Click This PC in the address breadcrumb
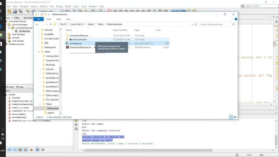 (63, 24)
